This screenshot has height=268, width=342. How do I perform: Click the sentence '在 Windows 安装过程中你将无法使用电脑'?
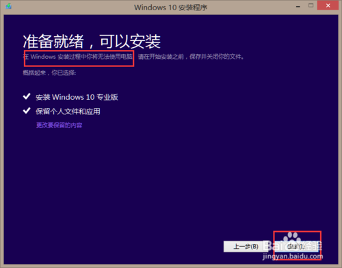pyautogui.click(x=78, y=57)
